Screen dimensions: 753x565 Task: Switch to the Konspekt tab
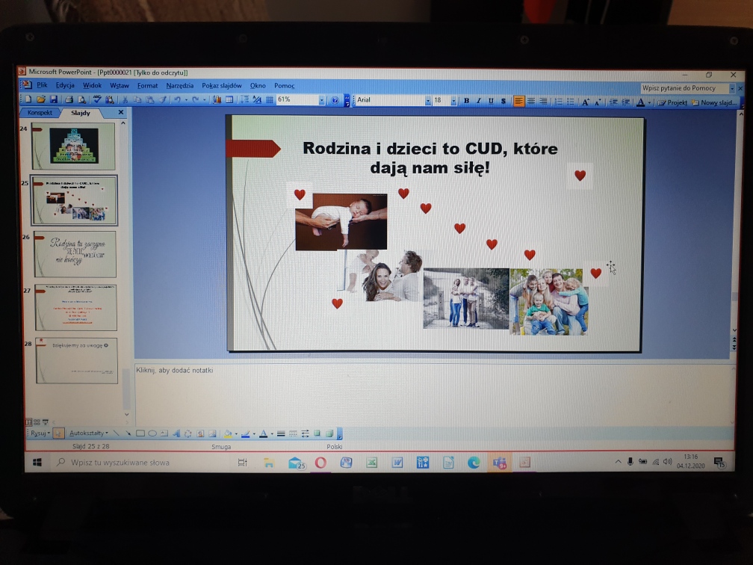click(x=40, y=112)
